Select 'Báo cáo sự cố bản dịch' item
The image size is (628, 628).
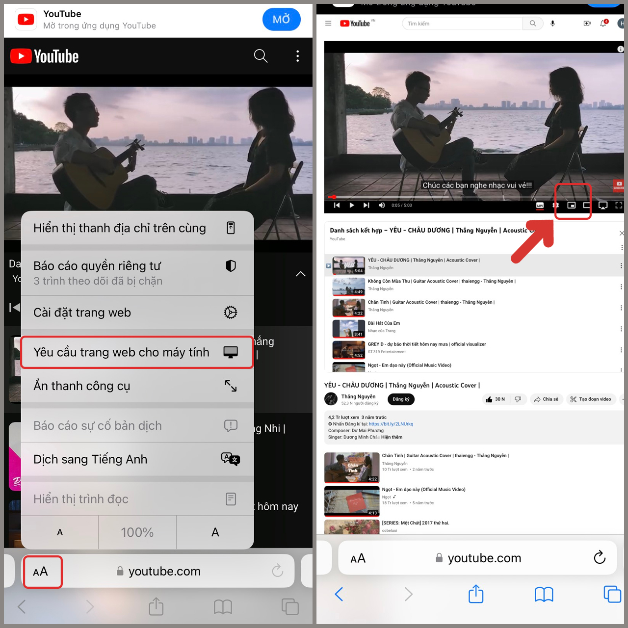(137, 425)
